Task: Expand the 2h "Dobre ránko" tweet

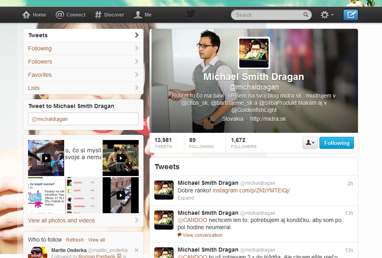Action: click(x=186, y=198)
